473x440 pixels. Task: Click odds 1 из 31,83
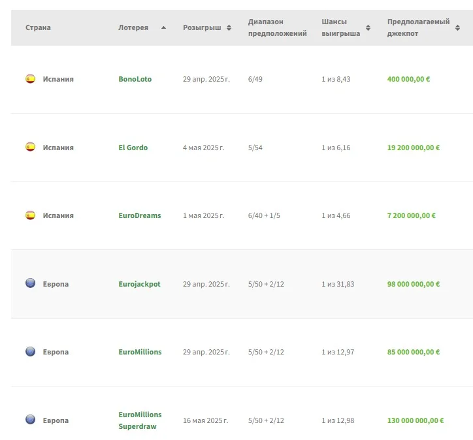[x=338, y=284]
